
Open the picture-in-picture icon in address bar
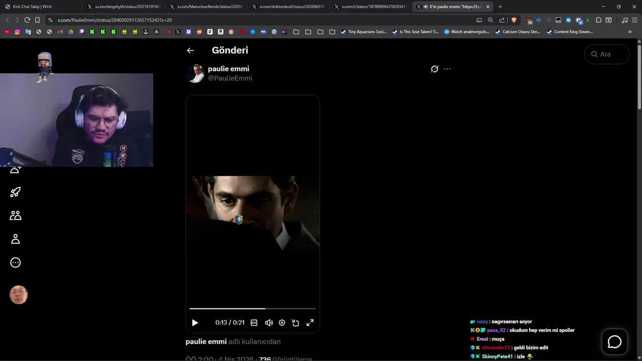point(479,20)
